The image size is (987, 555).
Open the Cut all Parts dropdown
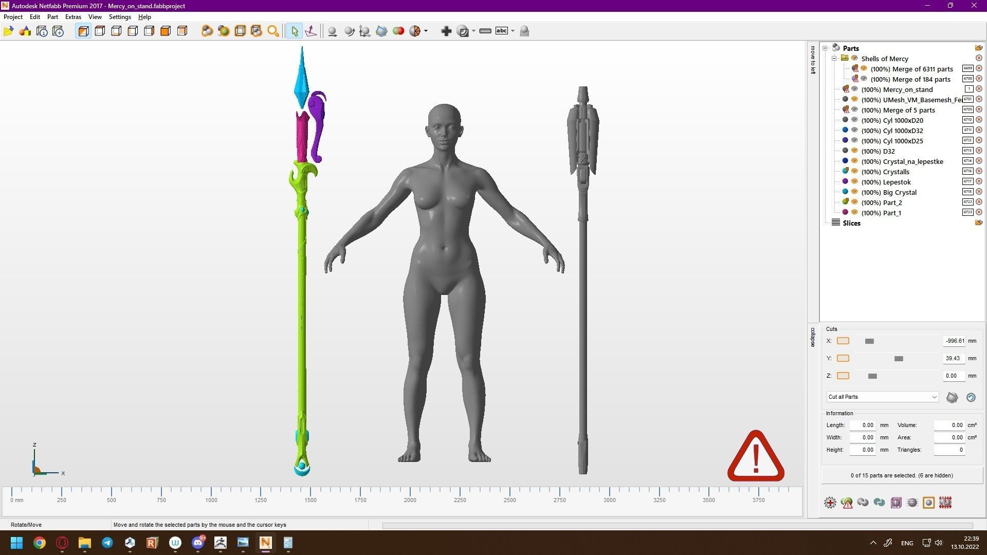pyautogui.click(x=882, y=397)
